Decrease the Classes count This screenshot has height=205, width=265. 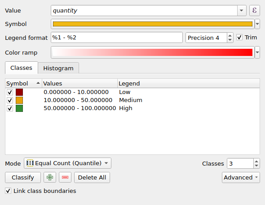pos(256,166)
